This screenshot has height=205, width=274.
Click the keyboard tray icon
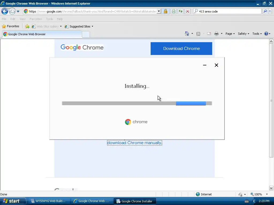pyautogui.click(x=246, y=201)
